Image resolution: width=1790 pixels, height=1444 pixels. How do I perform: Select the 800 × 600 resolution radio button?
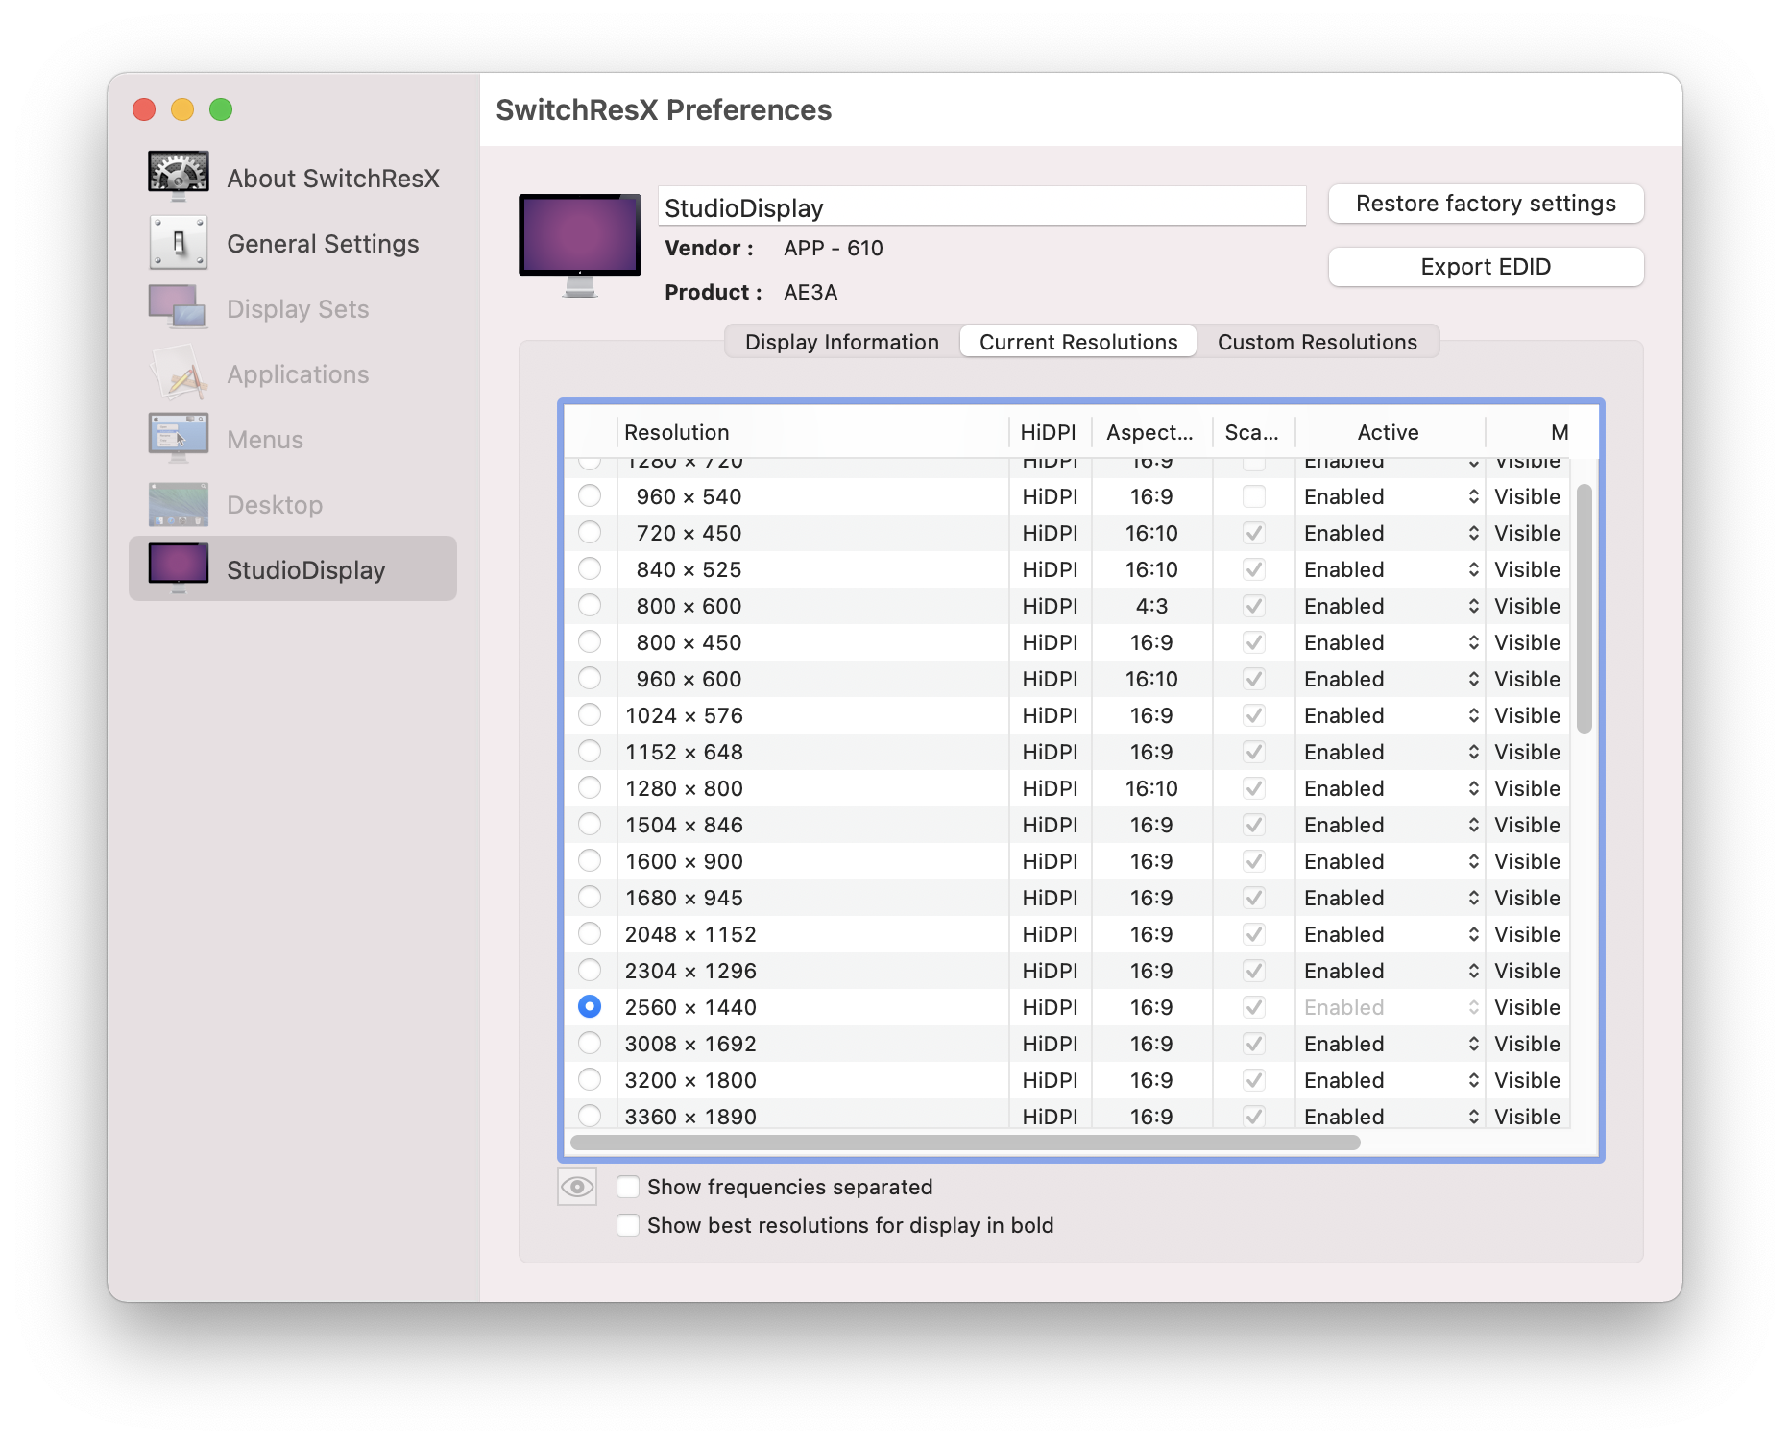pyautogui.click(x=590, y=605)
